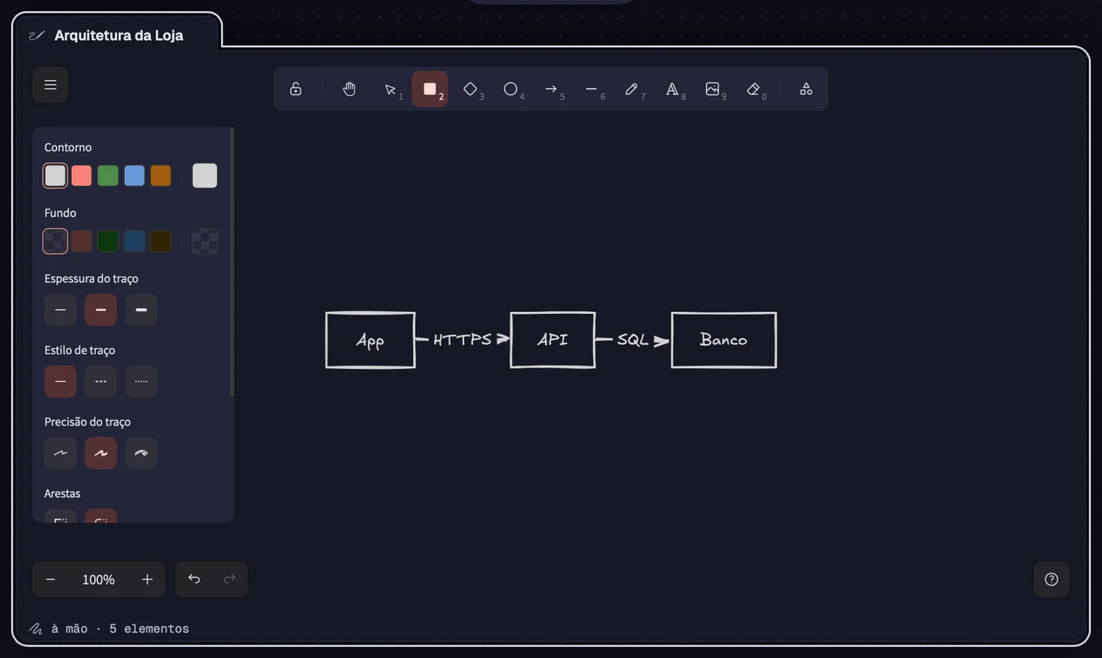Select the Arrow tool
This screenshot has width=1102, height=658.
[551, 89]
